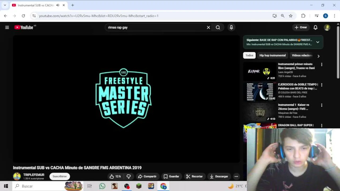Open Minecraft block icon on taskbar
This screenshot has width=340, height=191.
tap(139, 186)
